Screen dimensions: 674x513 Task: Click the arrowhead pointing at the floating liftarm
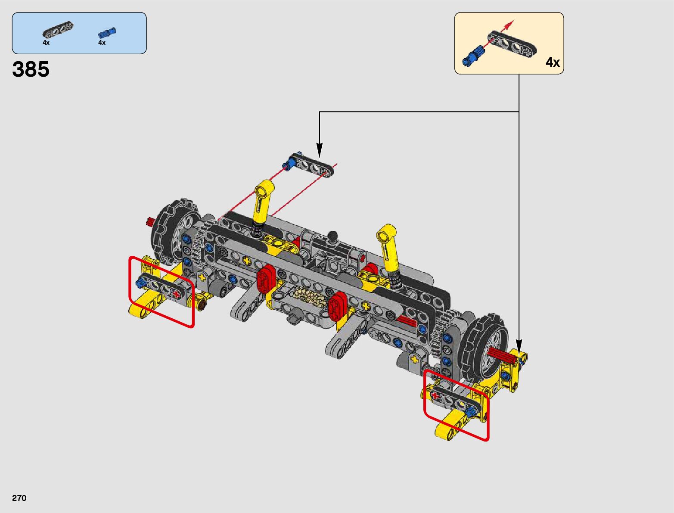319,151
